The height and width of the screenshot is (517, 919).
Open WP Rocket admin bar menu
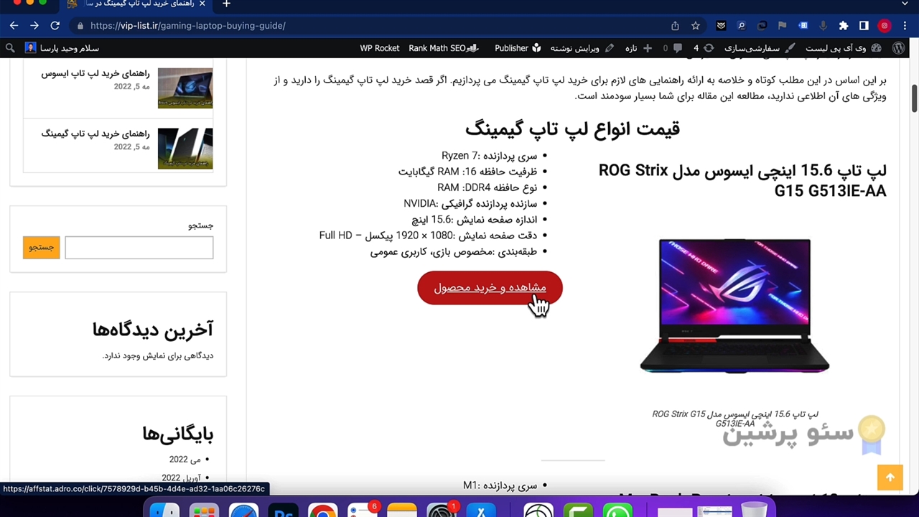(x=379, y=48)
